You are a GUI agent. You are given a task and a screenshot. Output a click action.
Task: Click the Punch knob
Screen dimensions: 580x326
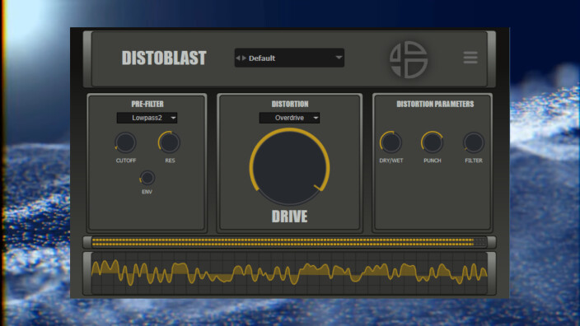(x=432, y=142)
